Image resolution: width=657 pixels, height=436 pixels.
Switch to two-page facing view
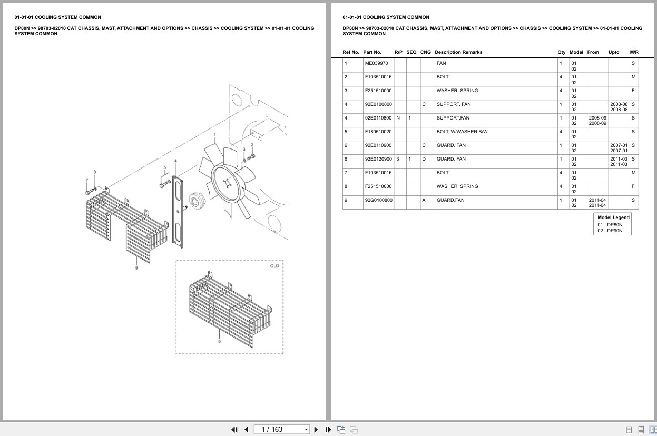(x=652, y=430)
